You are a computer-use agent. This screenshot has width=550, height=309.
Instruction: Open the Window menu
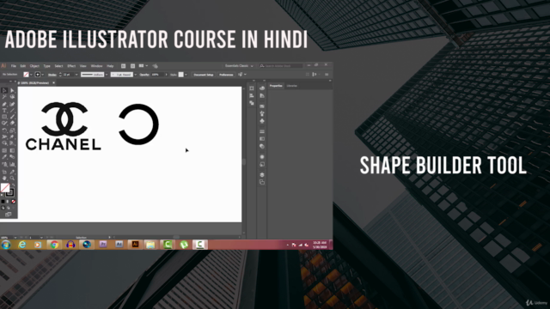click(x=97, y=66)
